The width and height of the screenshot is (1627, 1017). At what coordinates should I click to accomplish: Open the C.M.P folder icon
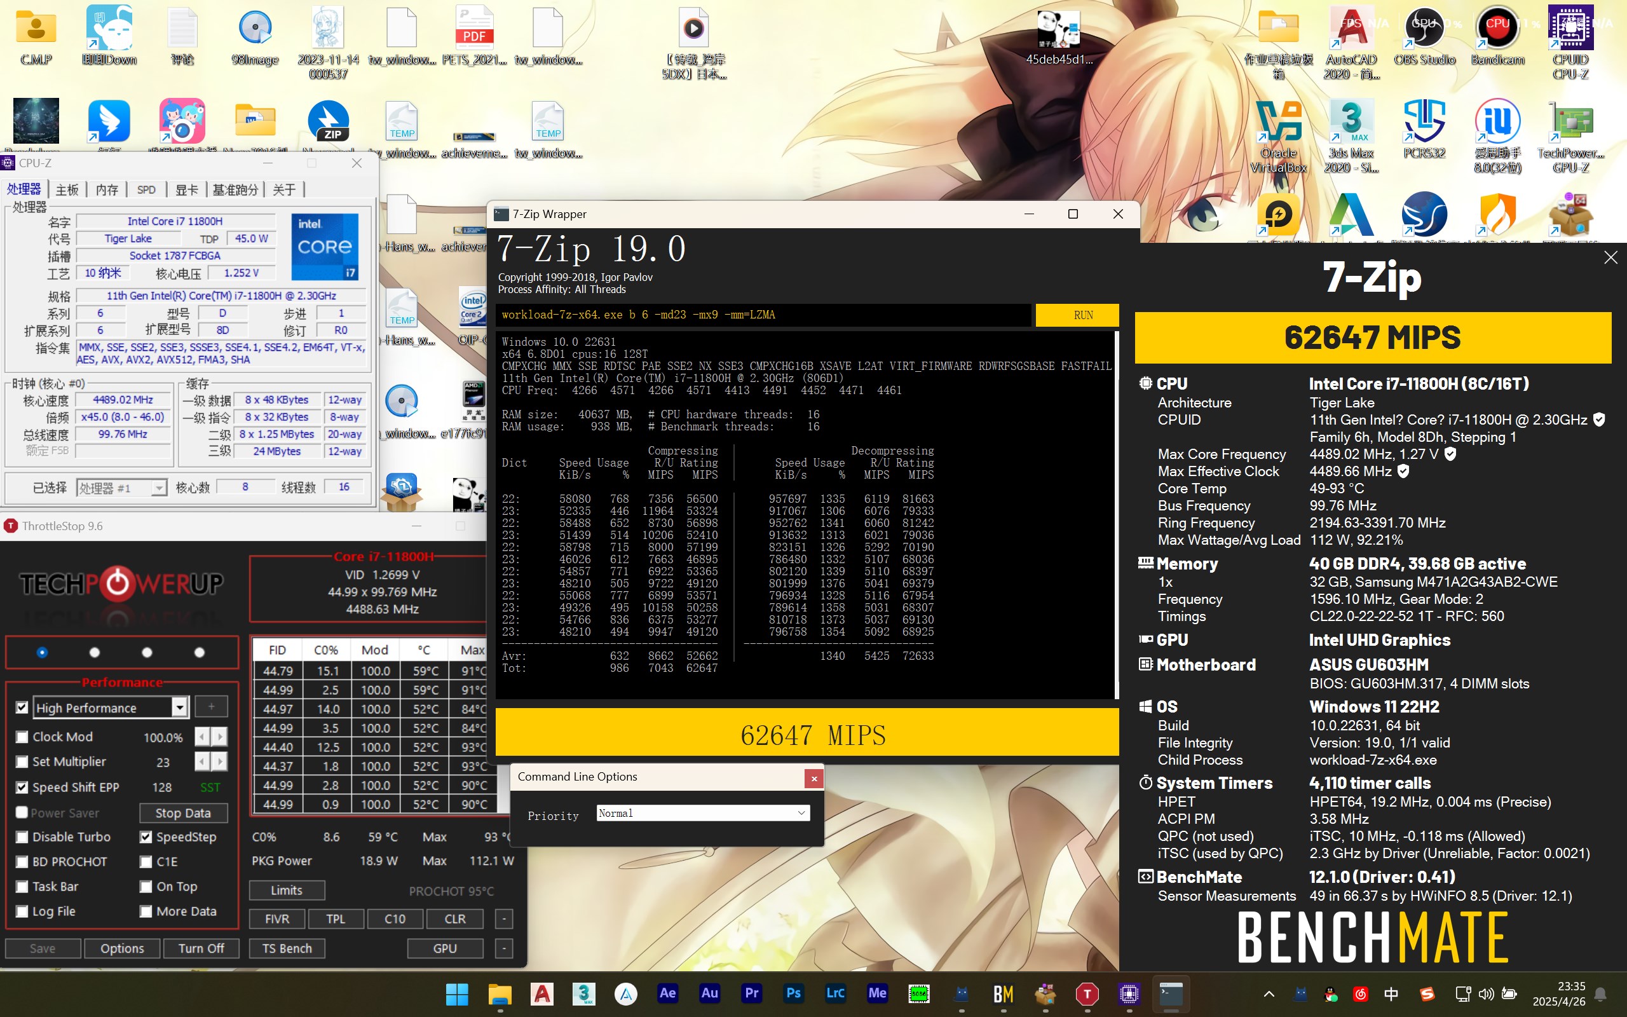pos(36,35)
